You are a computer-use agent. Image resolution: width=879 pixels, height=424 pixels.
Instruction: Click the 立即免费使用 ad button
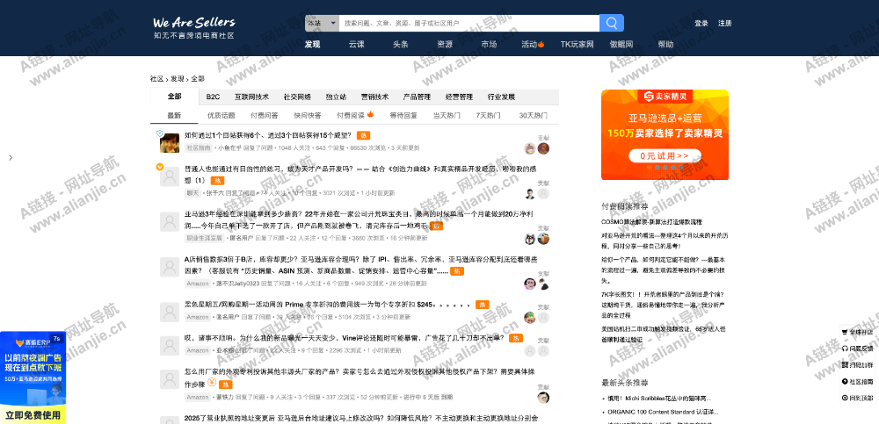click(33, 414)
